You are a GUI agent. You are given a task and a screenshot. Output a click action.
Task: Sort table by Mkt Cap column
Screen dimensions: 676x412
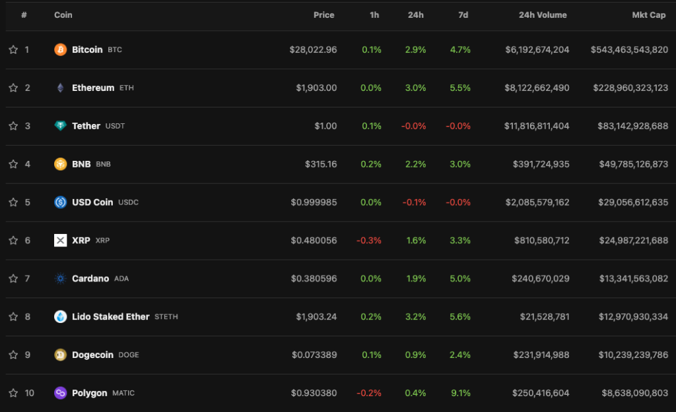648,15
